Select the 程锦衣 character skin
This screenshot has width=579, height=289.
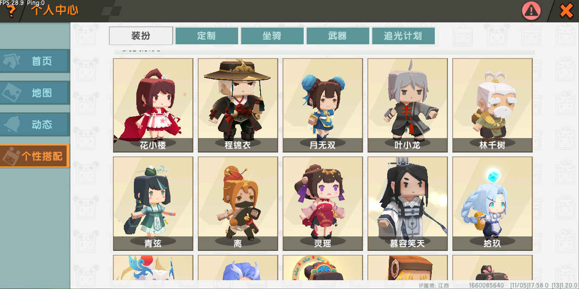tap(238, 105)
